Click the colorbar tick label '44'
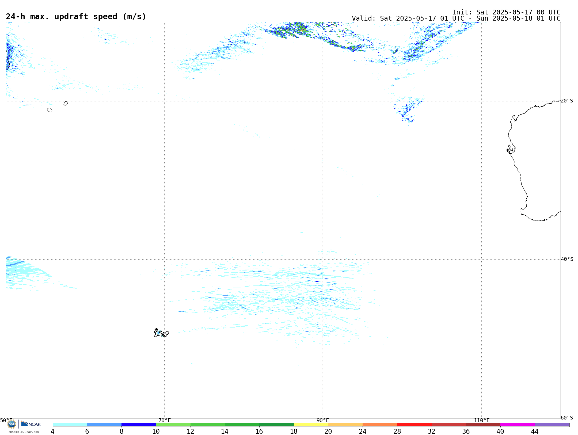This screenshot has height=435, width=578. [535, 431]
